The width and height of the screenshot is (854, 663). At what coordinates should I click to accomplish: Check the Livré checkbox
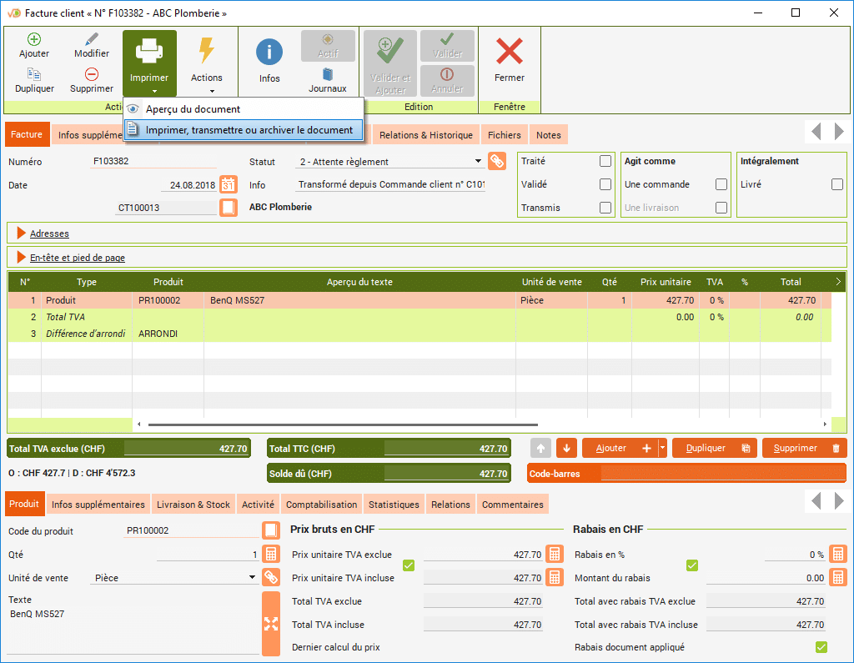click(x=836, y=185)
